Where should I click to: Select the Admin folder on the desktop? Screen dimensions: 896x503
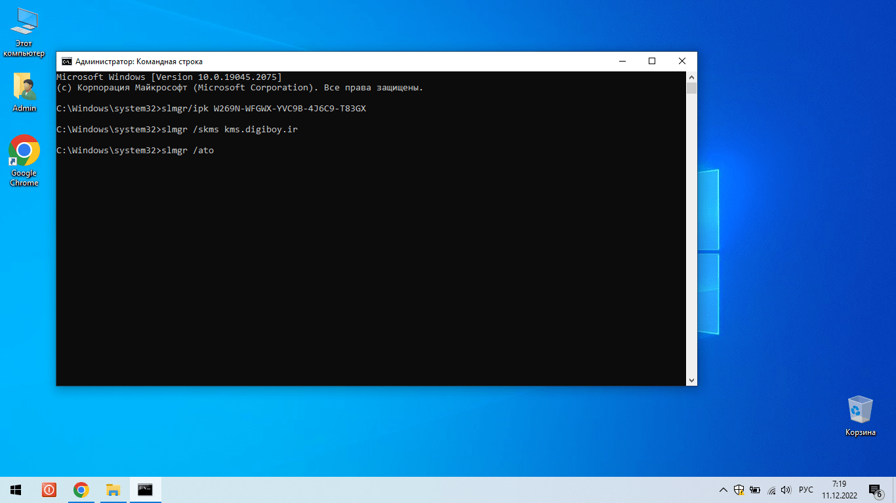pyautogui.click(x=24, y=92)
